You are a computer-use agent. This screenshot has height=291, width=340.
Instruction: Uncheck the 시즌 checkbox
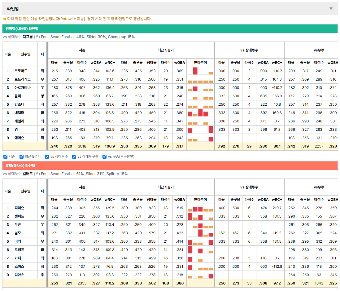click(6, 157)
